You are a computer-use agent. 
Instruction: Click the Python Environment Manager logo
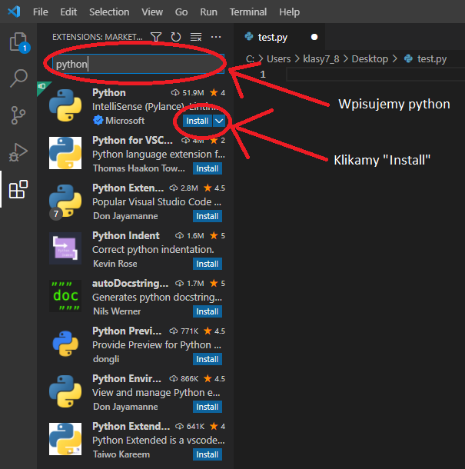coord(65,391)
